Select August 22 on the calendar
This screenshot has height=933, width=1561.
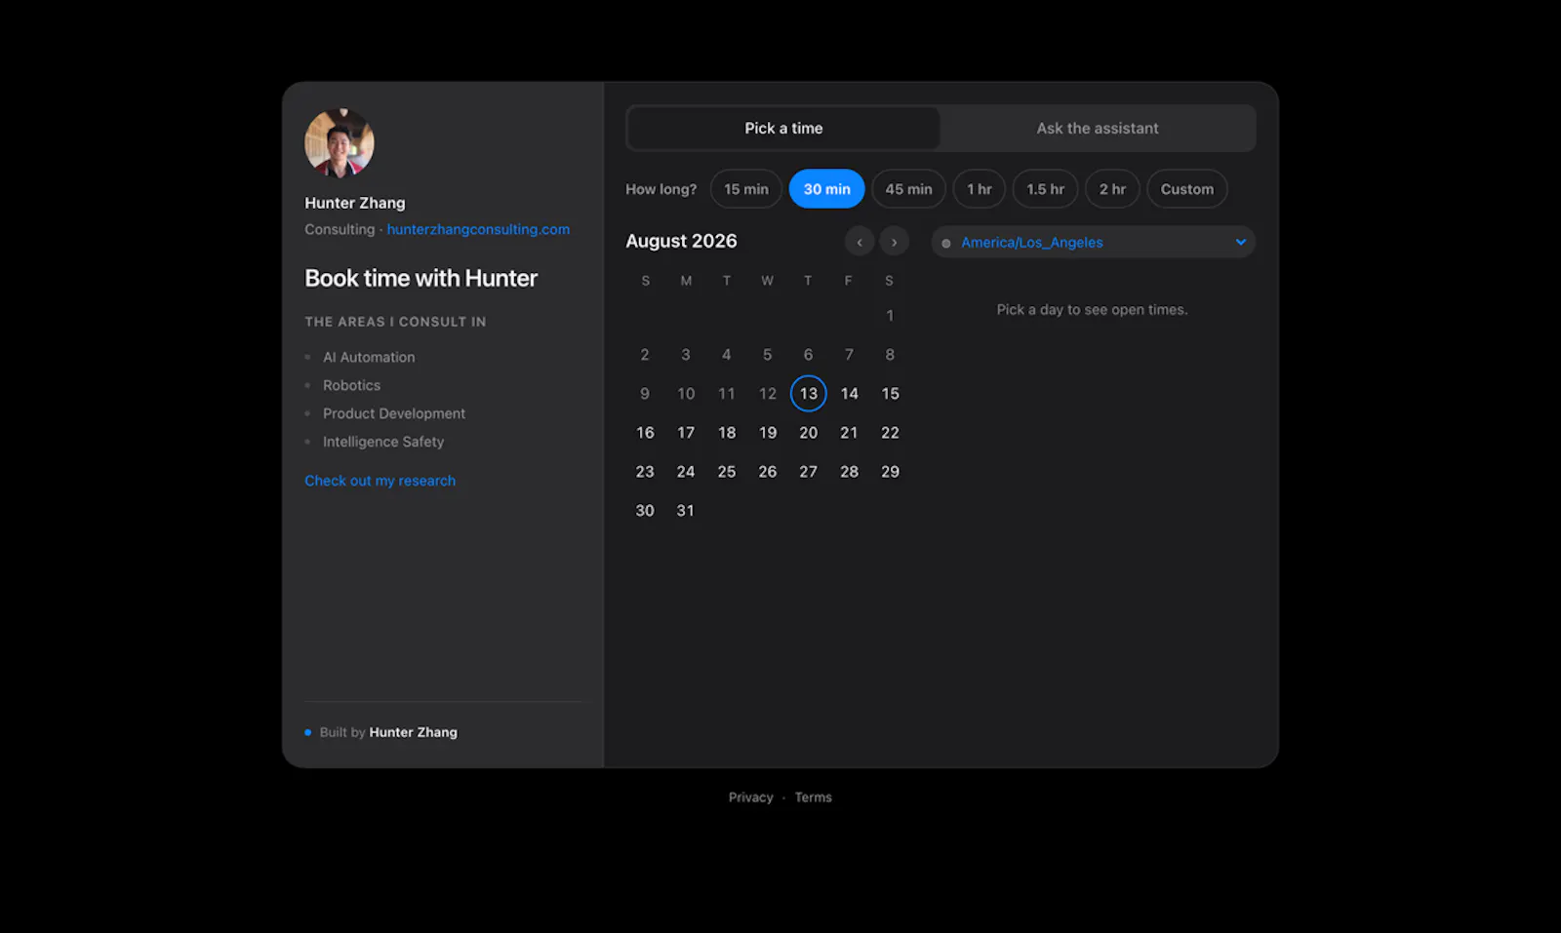click(890, 433)
